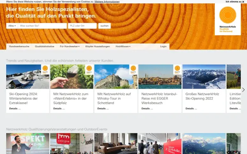Image resolution: width=247 pixels, height=154 pixels.
Task: Accept cookies via Ich stimme zu
Action: coord(234,2)
